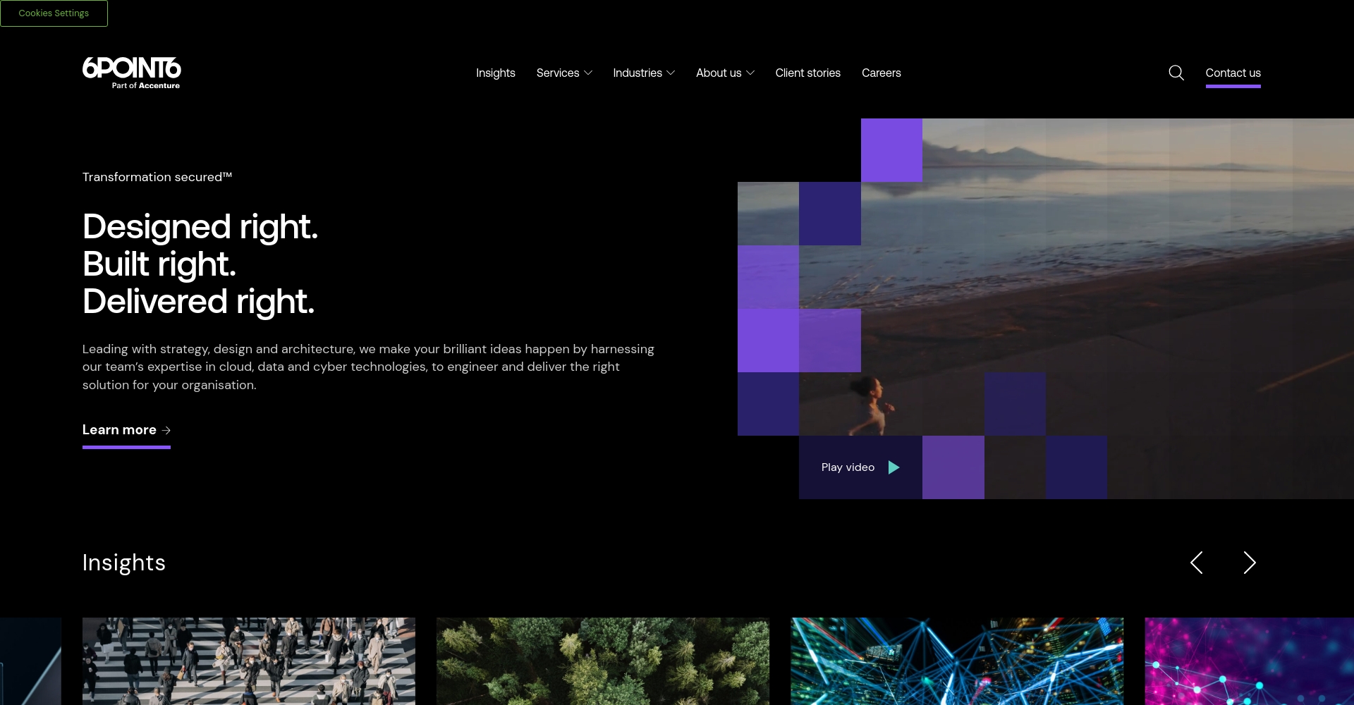Go to Client stories
1354x705 pixels.
[808, 73]
